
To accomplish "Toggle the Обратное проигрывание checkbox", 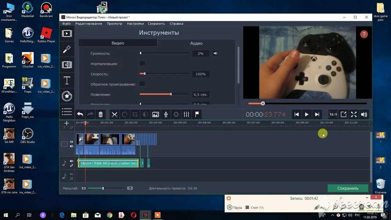I will (x=142, y=84).
